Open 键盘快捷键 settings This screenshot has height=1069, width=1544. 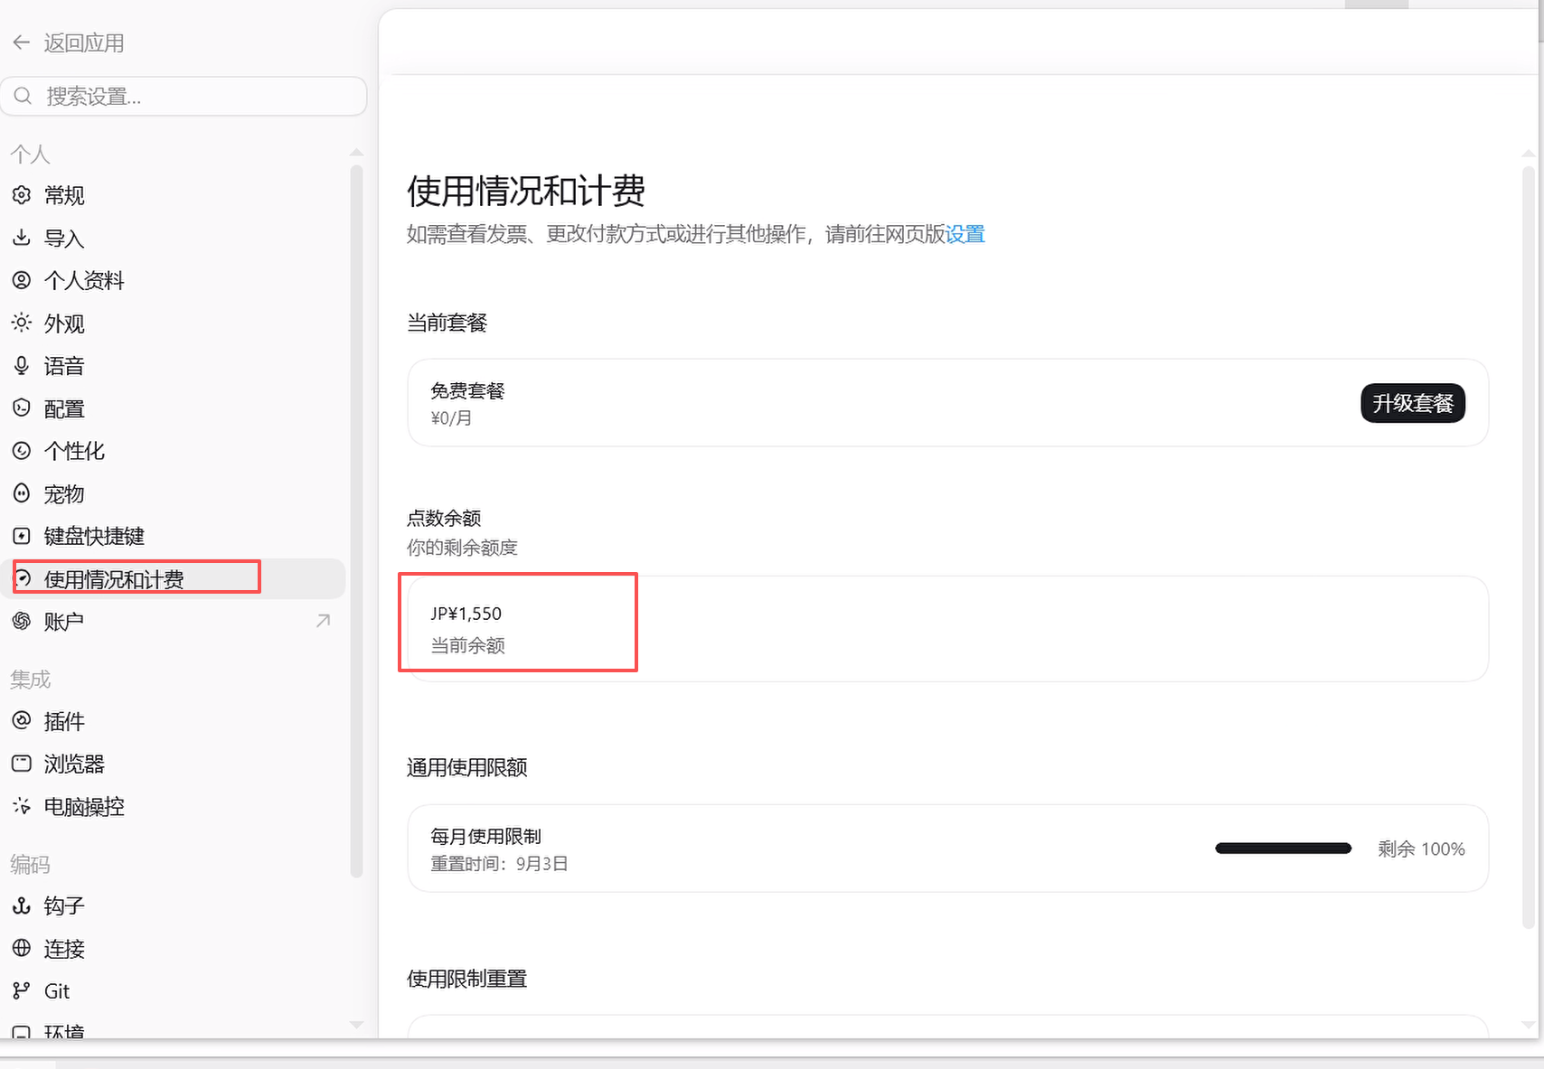point(174,536)
